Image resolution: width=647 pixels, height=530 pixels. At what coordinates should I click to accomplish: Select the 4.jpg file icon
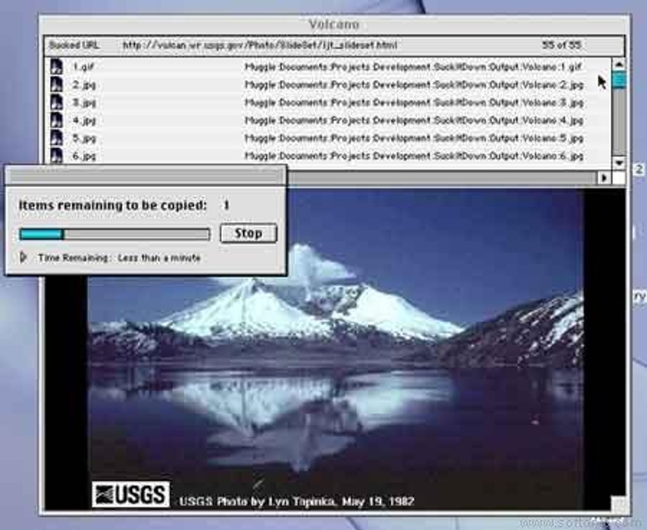click(x=56, y=120)
